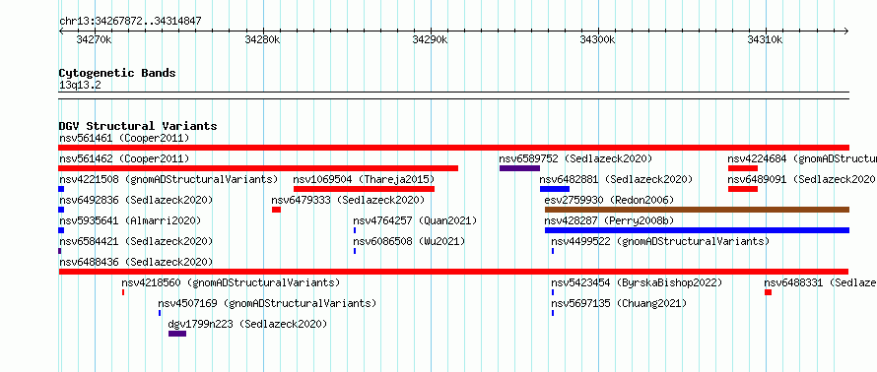Select the long blue bar for nsv428287

(x=697, y=230)
